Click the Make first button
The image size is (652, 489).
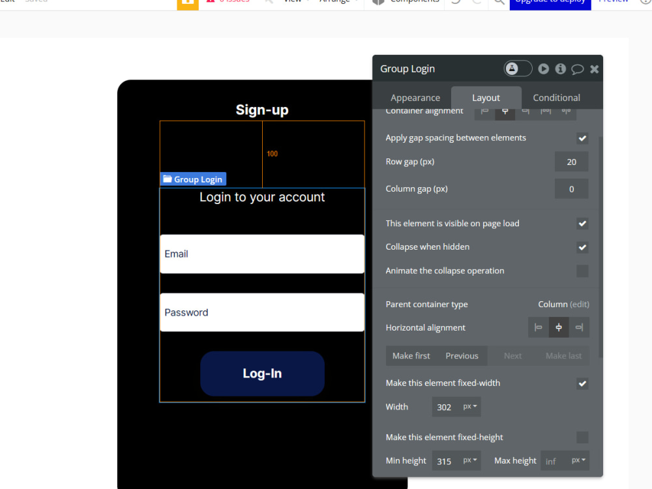coord(411,356)
